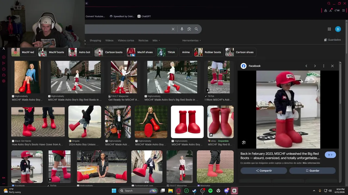Clear the Google search box text

click(173, 29)
